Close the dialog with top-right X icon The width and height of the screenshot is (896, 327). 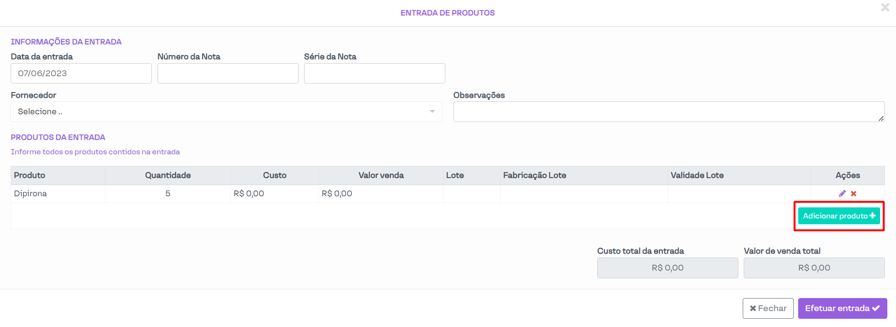click(x=885, y=8)
